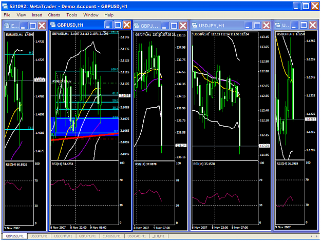Open the Insert menu
This screenshot has width=321, height=241.
tap(37, 15)
